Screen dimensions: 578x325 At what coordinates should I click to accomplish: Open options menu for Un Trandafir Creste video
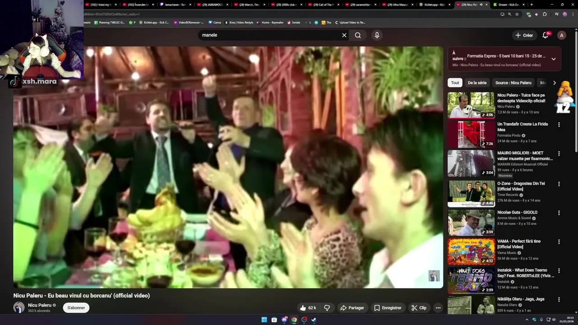coord(559,125)
